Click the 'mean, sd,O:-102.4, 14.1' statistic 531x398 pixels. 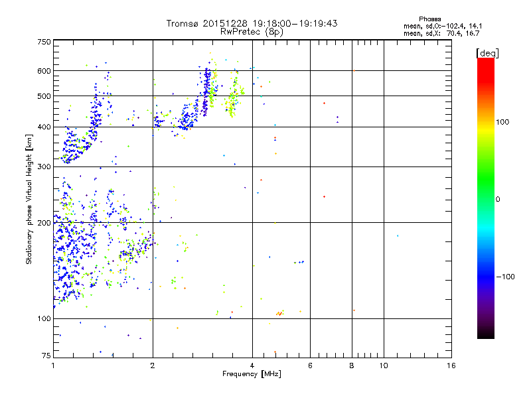tap(443, 26)
